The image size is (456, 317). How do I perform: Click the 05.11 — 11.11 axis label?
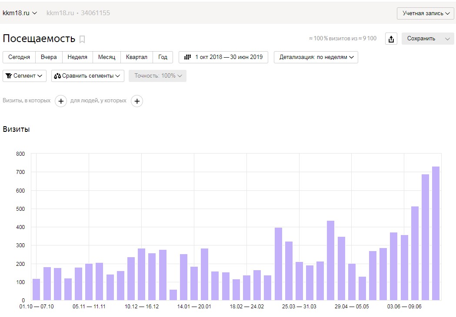89,307
